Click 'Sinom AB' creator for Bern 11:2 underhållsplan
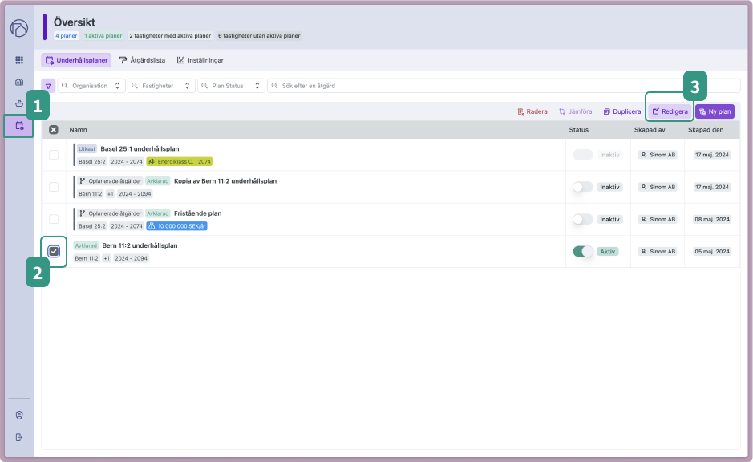The image size is (753, 462). click(658, 251)
